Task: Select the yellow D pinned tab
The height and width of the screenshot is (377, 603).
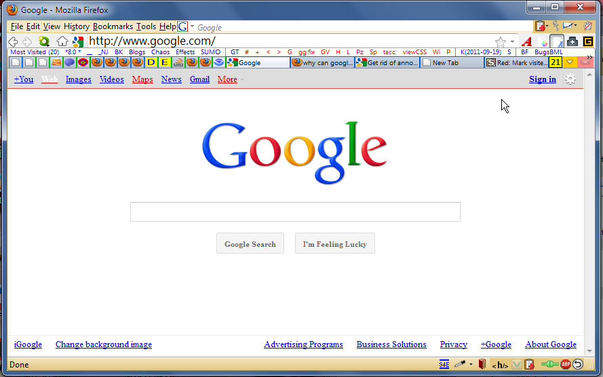Action: click(151, 62)
